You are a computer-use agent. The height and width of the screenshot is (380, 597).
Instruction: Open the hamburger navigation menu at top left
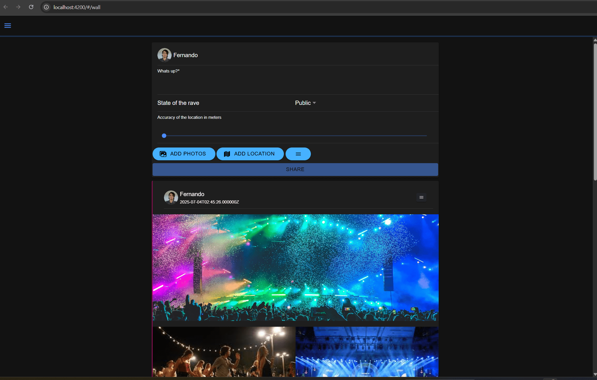click(8, 26)
